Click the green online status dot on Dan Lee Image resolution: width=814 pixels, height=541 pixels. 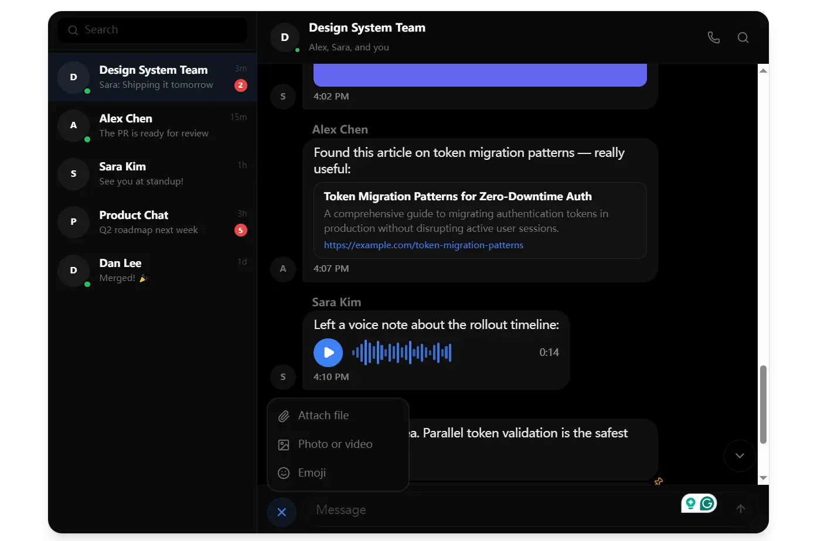tap(87, 283)
